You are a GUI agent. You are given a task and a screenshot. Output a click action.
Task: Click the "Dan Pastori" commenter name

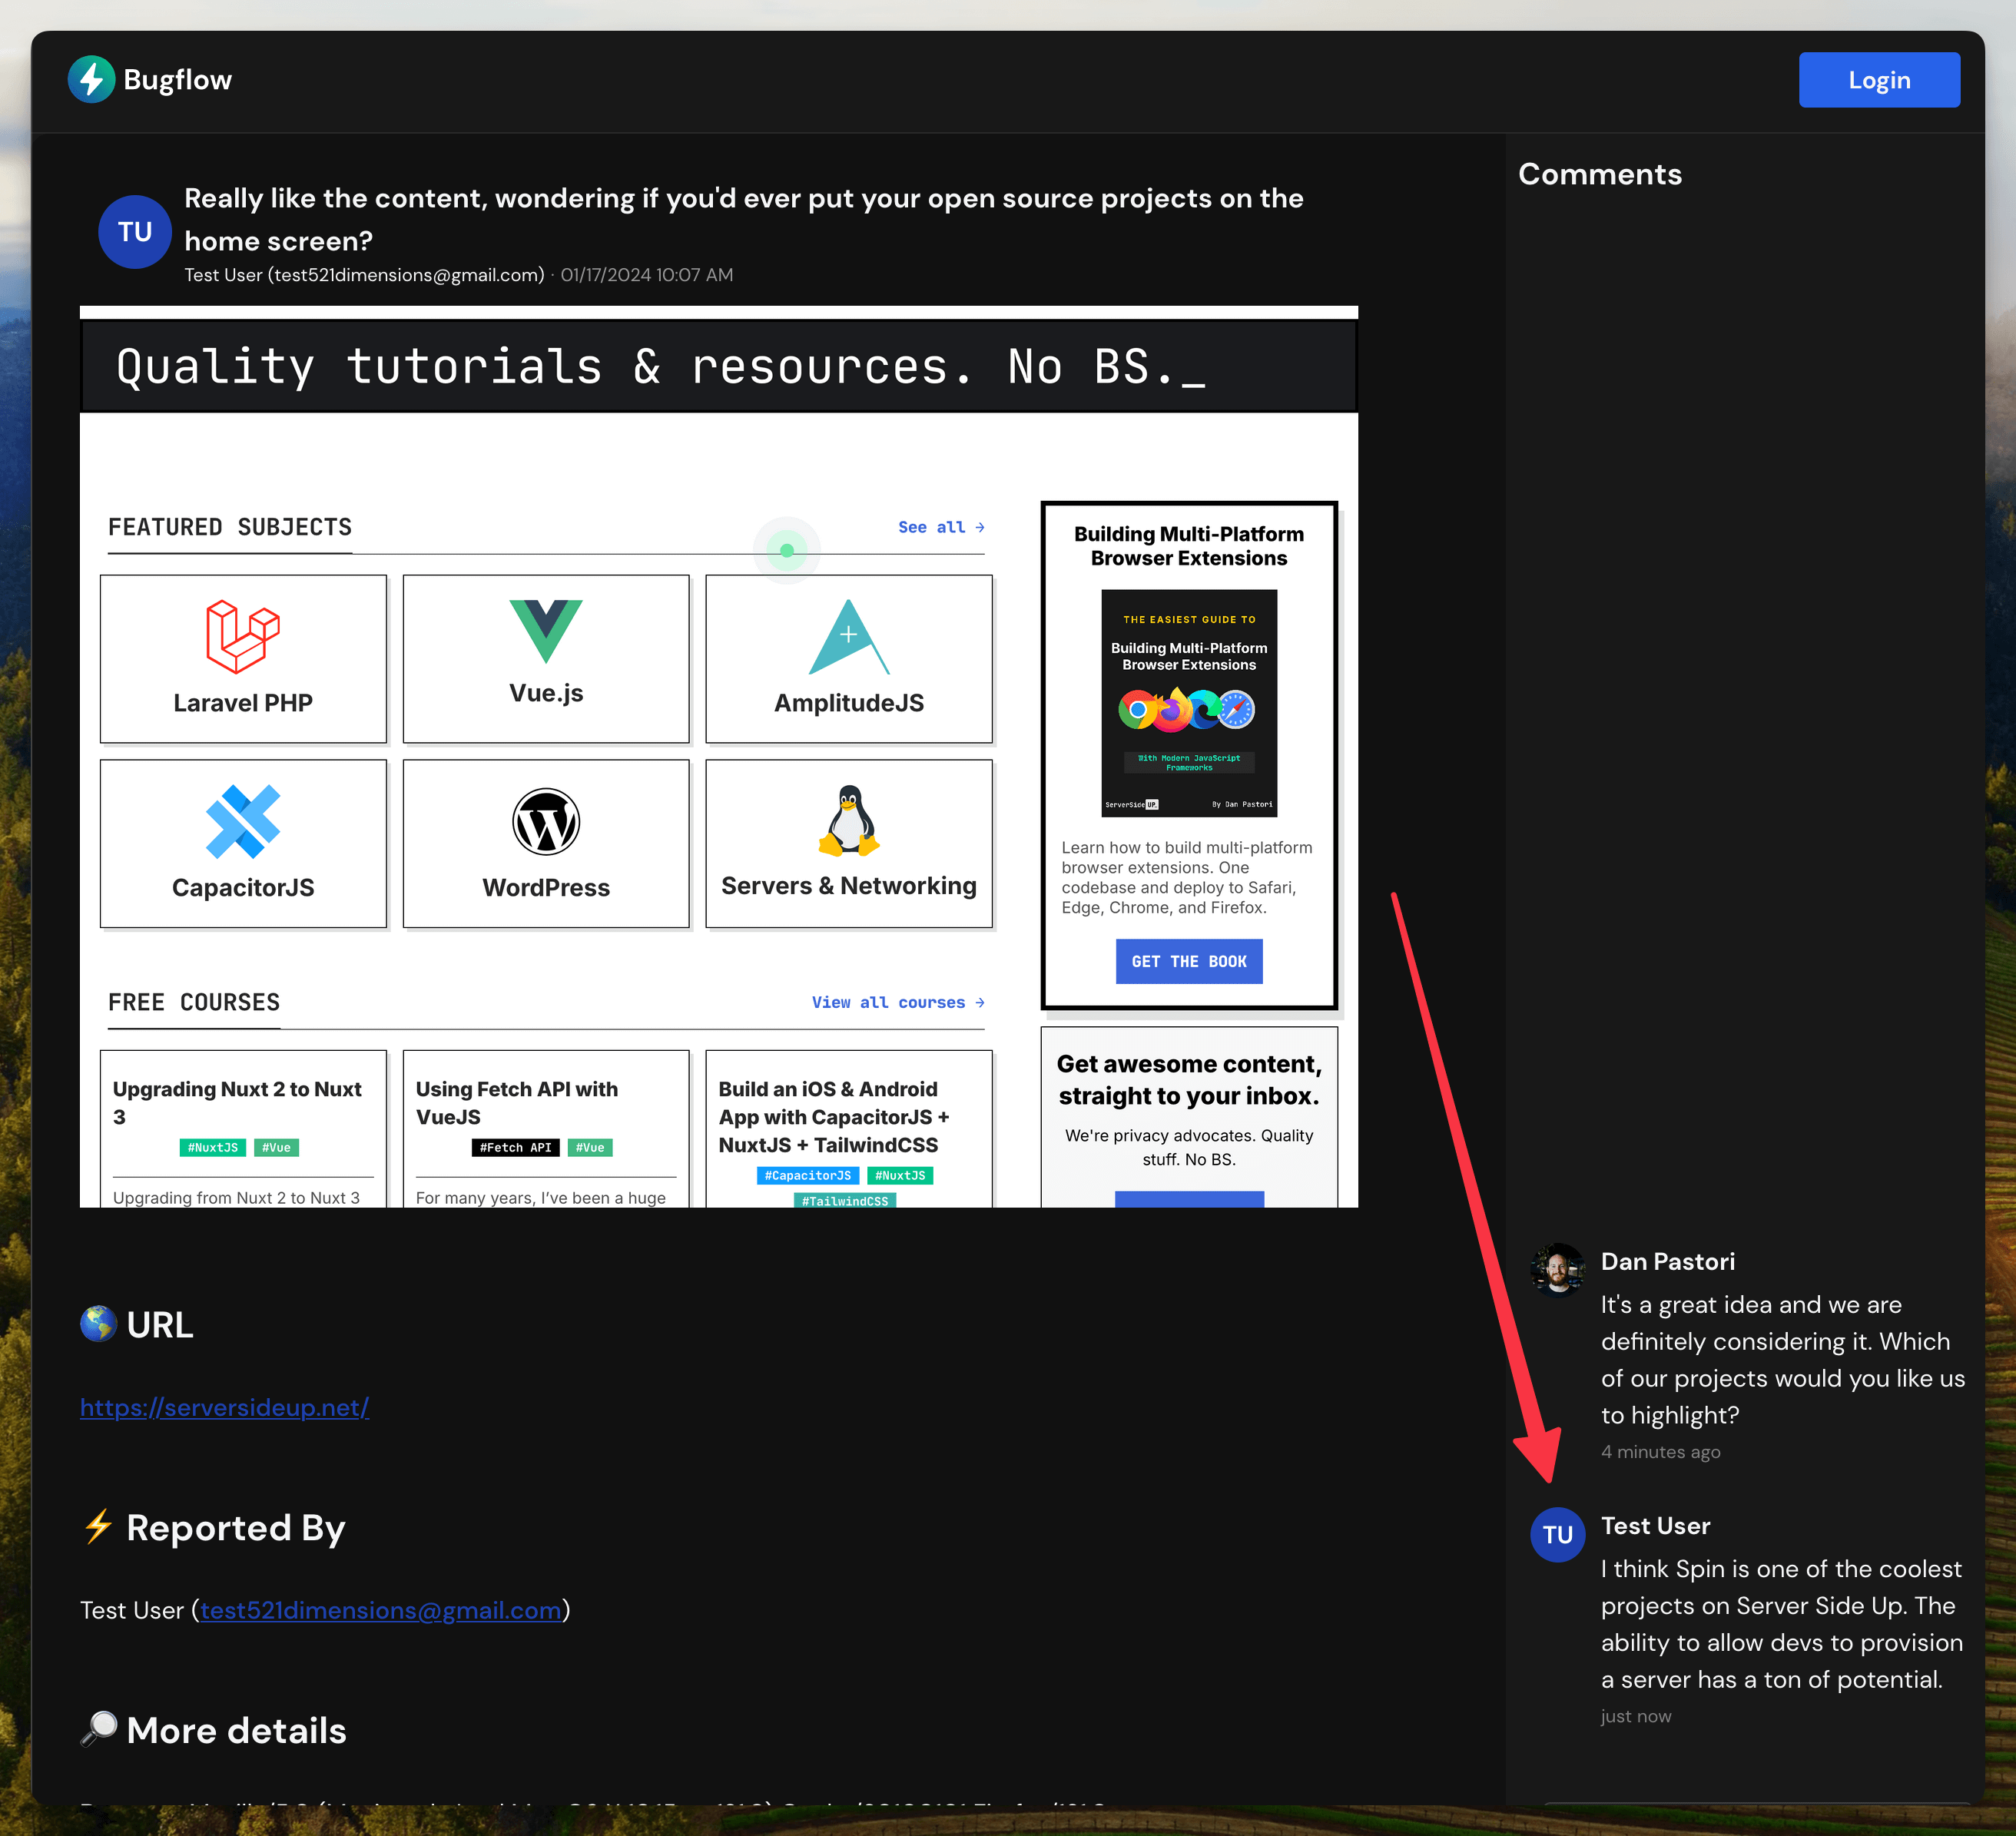pos(1668,1262)
